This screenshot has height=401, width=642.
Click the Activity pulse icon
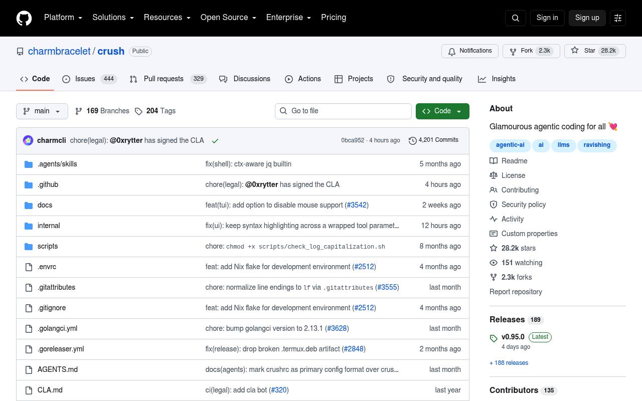click(x=494, y=219)
